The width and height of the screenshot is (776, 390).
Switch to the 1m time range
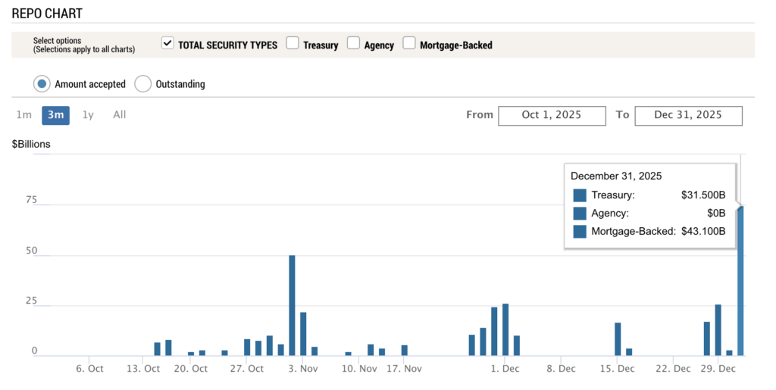(24, 115)
